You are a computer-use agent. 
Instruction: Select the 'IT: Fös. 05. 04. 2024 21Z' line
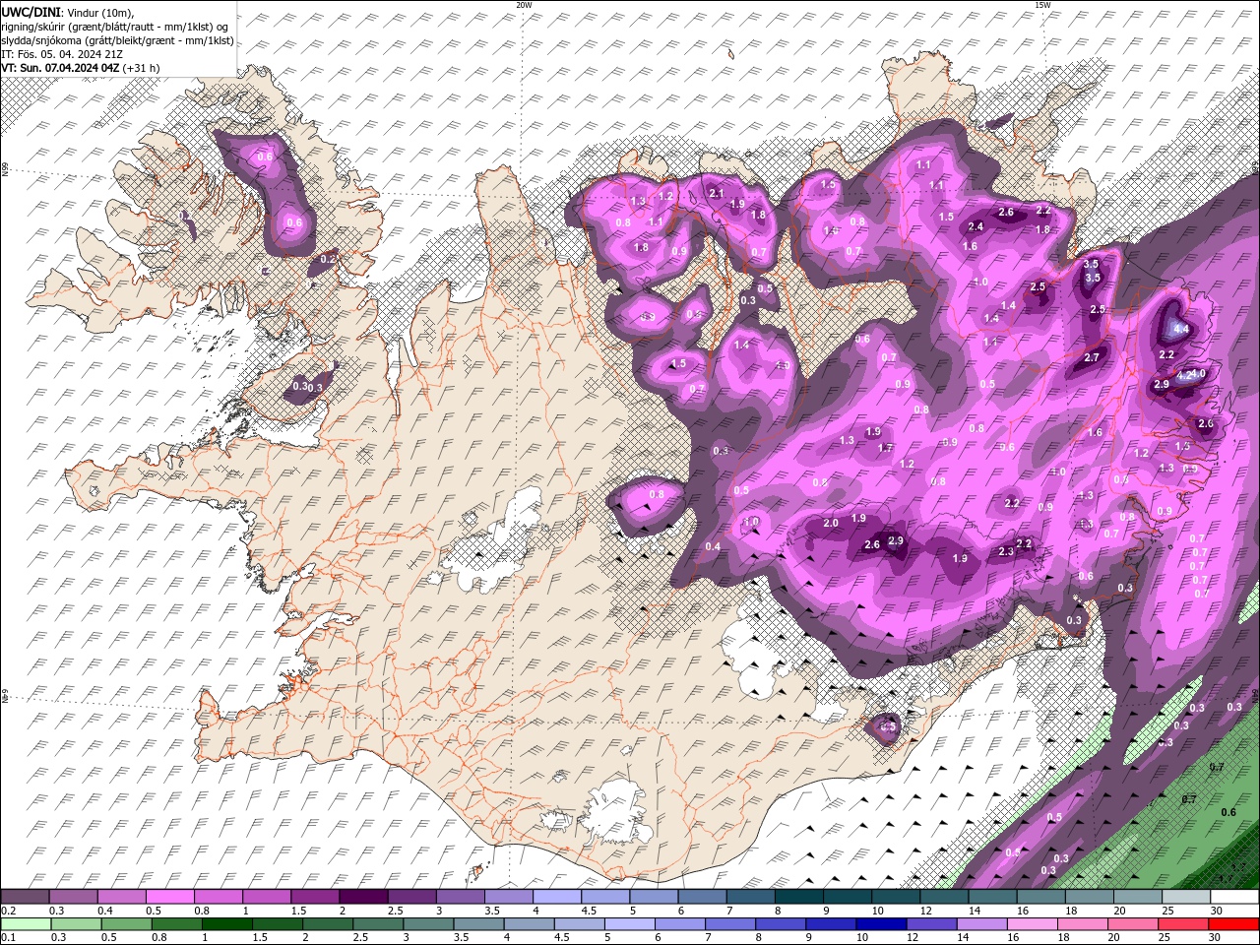[61, 54]
